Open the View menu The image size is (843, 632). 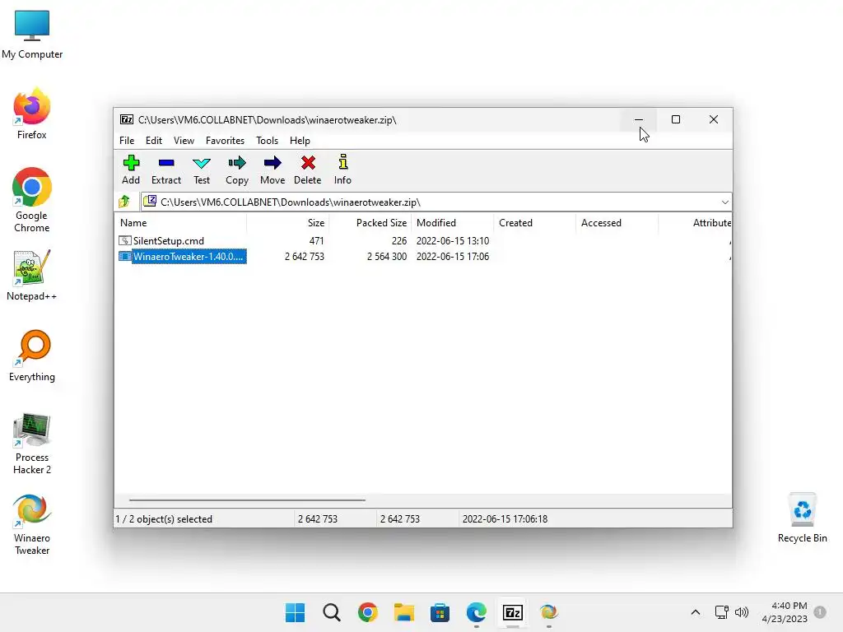click(x=184, y=140)
